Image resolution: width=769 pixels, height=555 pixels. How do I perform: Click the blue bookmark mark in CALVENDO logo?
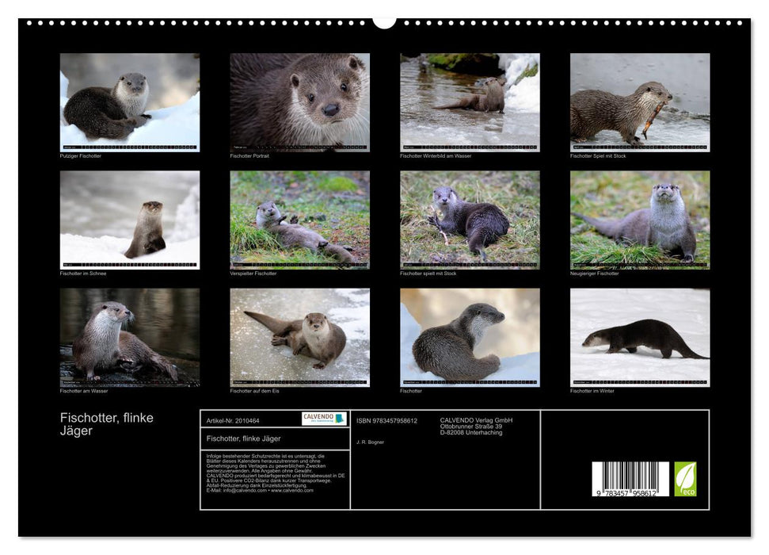click(341, 419)
